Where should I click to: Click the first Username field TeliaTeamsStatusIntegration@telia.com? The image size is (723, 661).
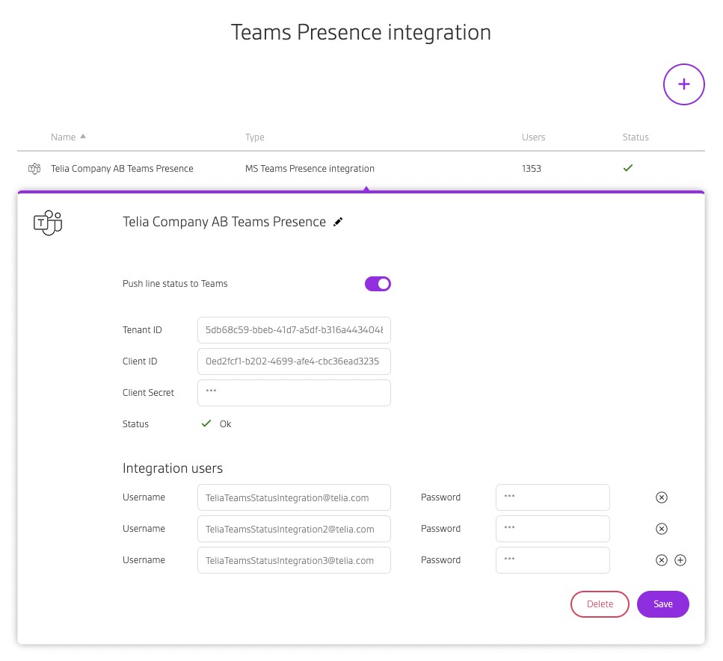tap(294, 497)
